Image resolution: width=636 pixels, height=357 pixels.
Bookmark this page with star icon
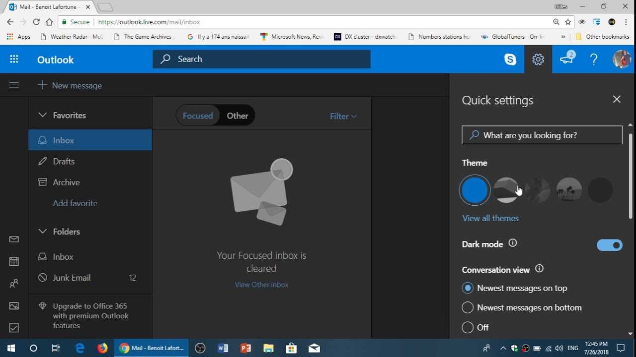(568, 22)
